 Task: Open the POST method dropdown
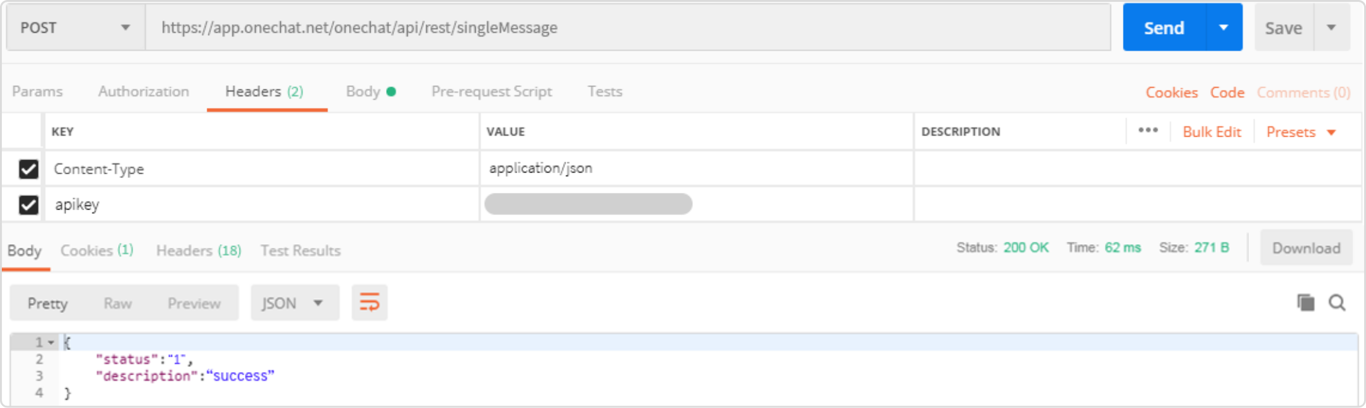pos(75,28)
